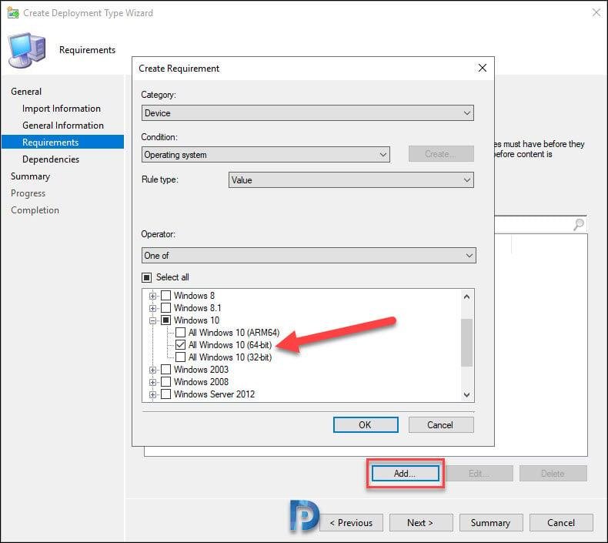
Task: Open the Rule type dropdown
Action: (350, 180)
